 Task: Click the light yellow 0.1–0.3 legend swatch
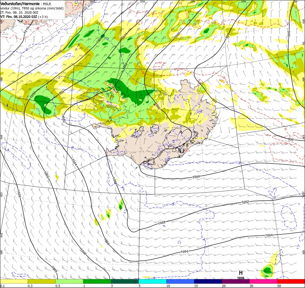14,281
